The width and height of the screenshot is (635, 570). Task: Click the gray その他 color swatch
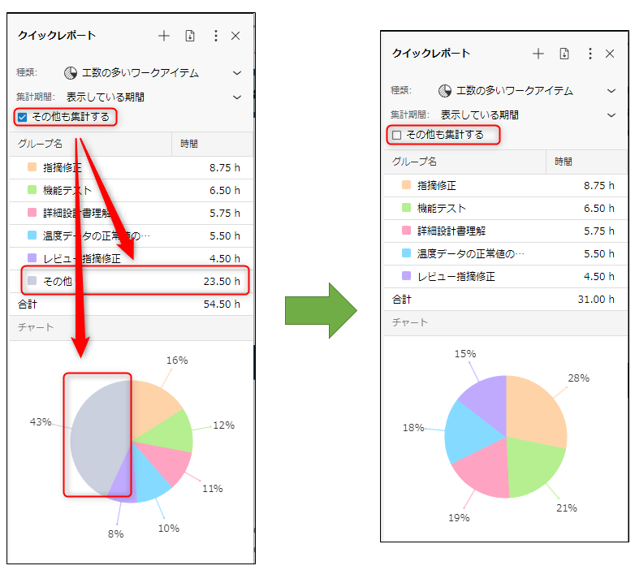(x=32, y=281)
